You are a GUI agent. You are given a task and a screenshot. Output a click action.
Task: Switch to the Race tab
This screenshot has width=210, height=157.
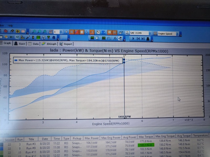click(x=20, y=43)
